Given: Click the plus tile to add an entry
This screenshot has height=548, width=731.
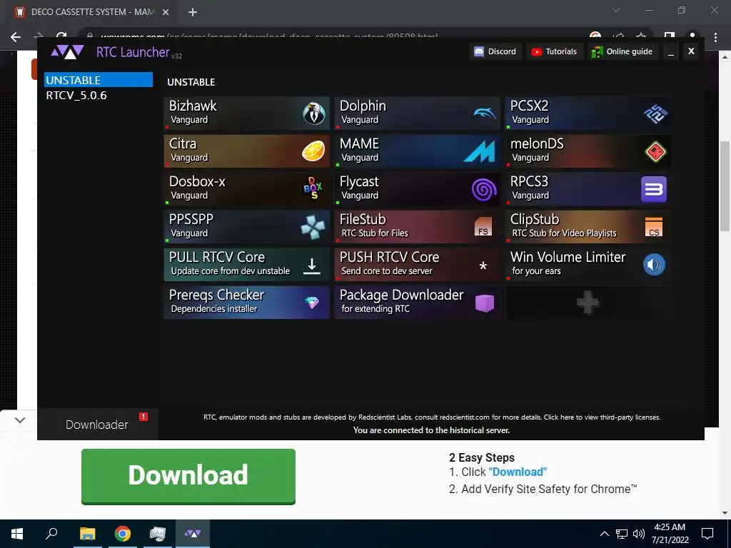Looking at the screenshot, I should point(588,303).
